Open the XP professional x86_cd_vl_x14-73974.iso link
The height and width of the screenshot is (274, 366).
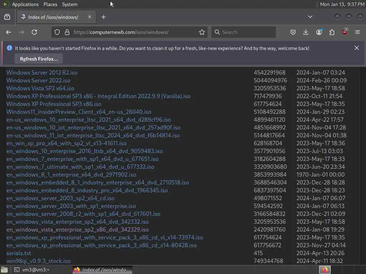tap(105, 237)
